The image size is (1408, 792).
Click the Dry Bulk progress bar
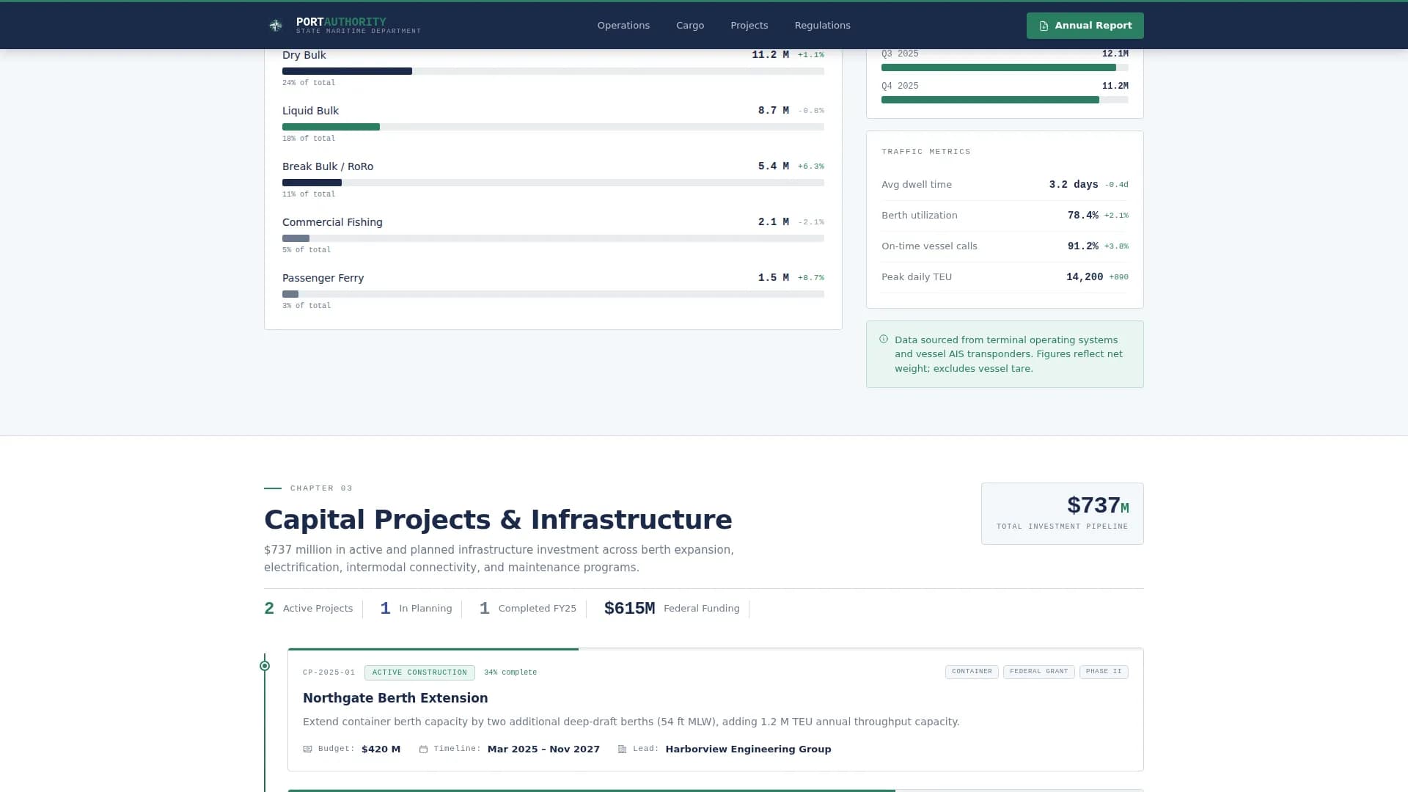553,71
